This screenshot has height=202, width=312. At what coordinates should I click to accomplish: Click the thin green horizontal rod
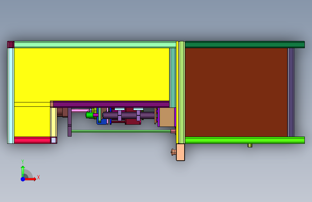(x=121, y=131)
